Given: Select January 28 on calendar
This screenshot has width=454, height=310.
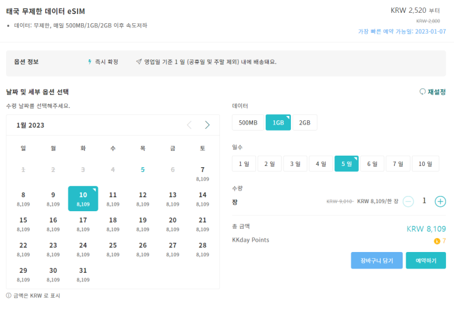Looking at the screenshot, I should (202, 249).
